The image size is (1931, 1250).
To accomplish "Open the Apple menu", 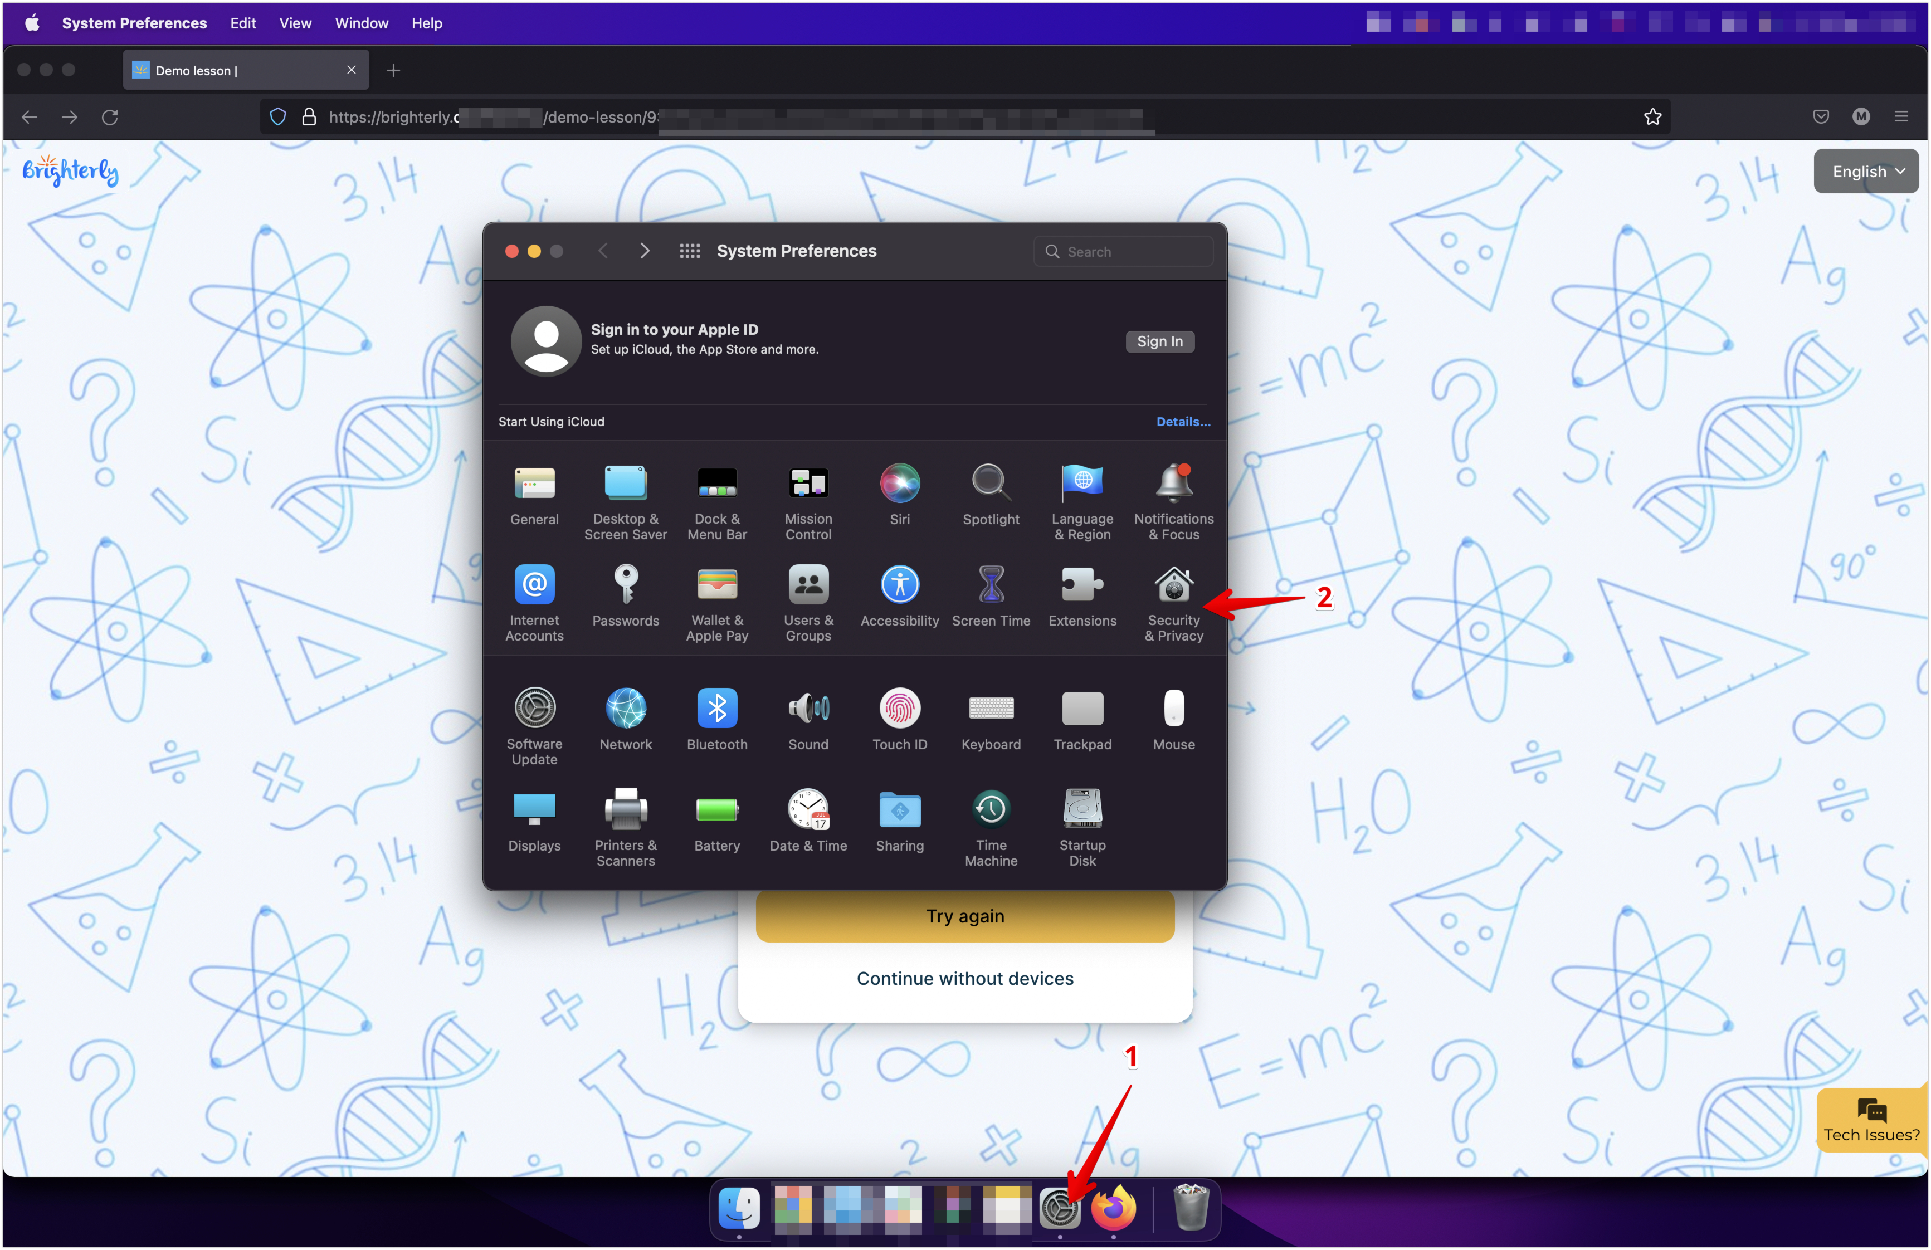I will [32, 23].
